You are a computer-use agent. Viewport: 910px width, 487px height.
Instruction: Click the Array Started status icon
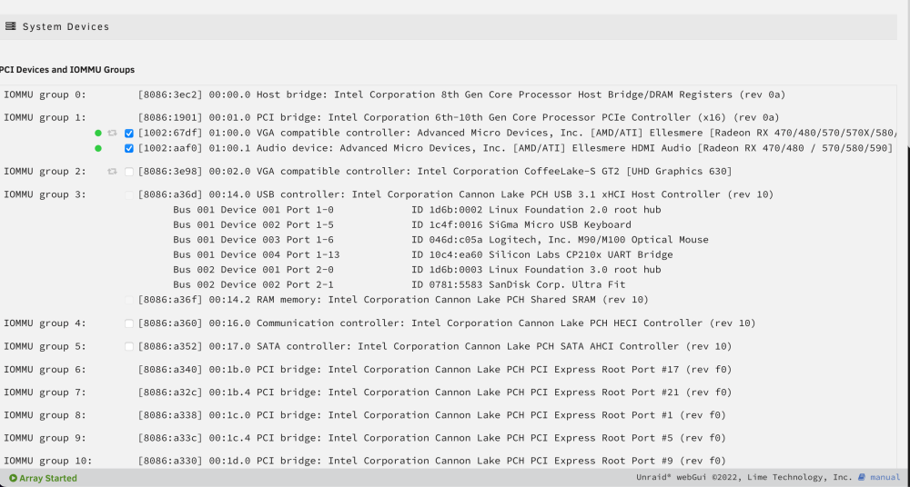click(14, 478)
